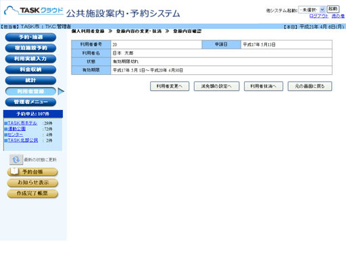Click the 公共施設案内・予約システム title
346x259 pixels.
click(123, 13)
